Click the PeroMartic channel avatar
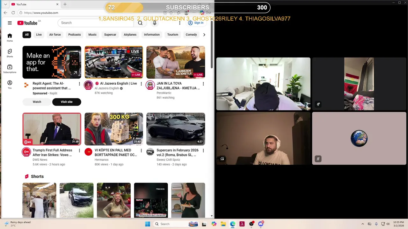 click(150, 85)
